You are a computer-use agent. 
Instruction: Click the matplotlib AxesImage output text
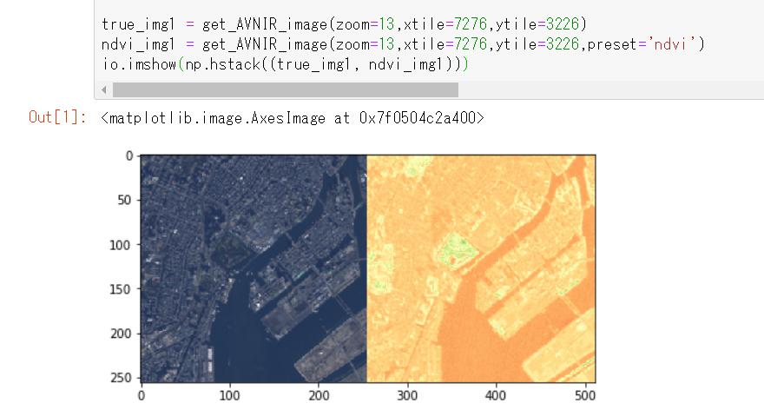click(x=293, y=117)
